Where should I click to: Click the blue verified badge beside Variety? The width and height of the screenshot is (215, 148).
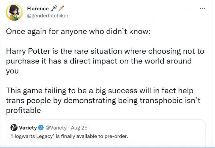[41, 128]
